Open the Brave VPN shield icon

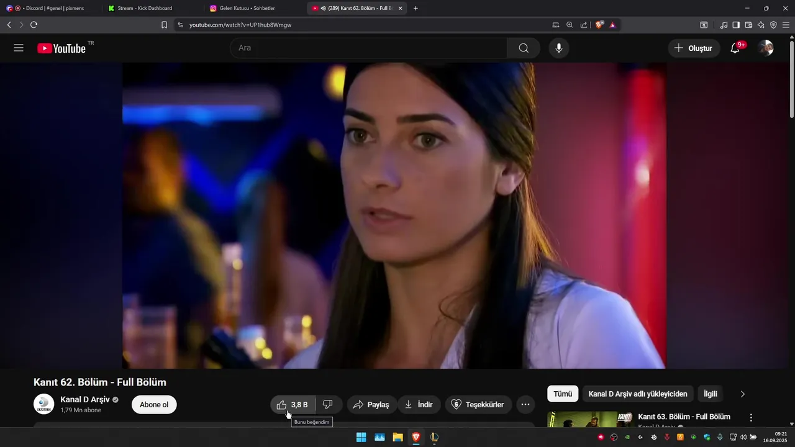[x=773, y=25]
